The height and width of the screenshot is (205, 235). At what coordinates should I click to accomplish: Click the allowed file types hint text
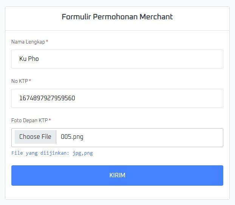[x=52, y=153]
